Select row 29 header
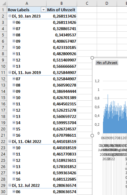This screenshot has width=127, height=195. click(x=3, y=185)
